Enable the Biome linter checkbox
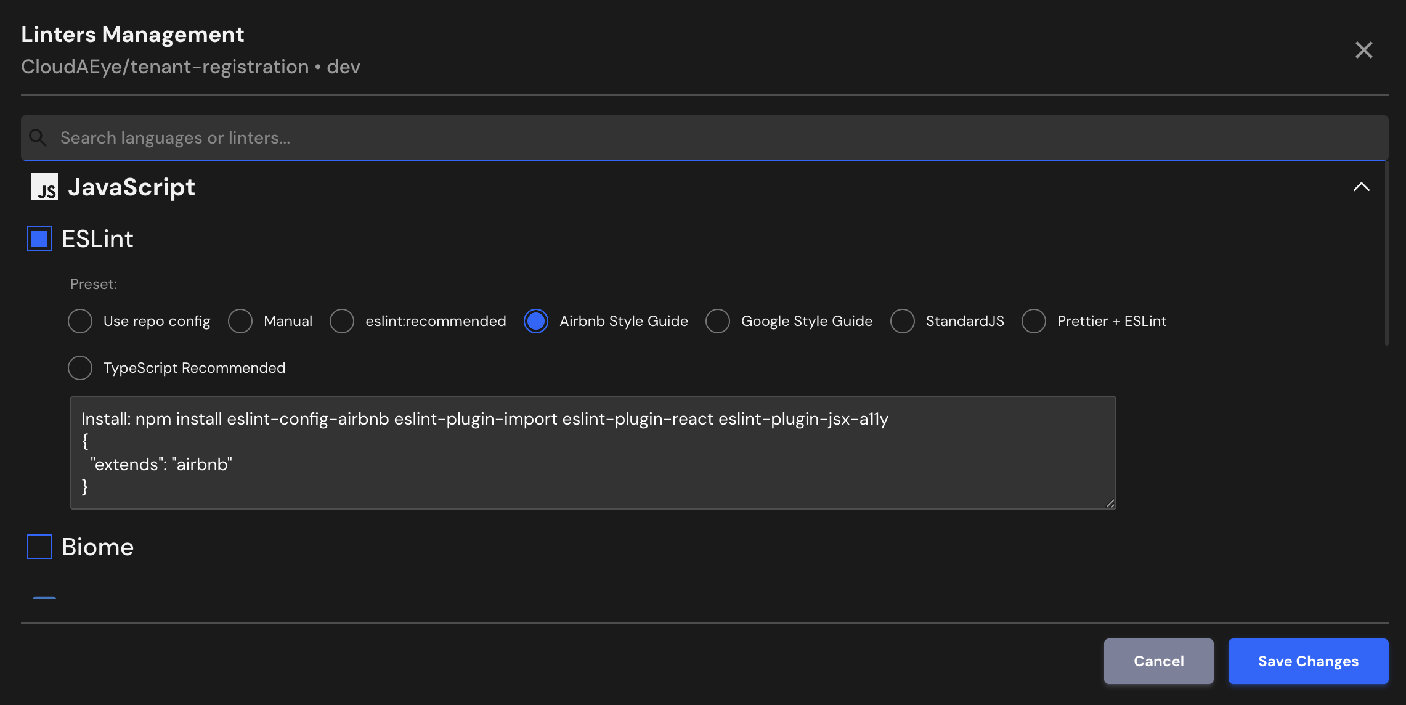Viewport: 1406px width, 705px height. coord(39,547)
